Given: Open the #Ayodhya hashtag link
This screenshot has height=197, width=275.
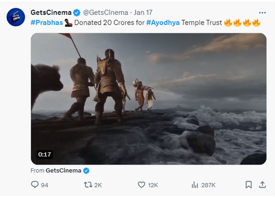Looking at the screenshot, I should point(163,23).
